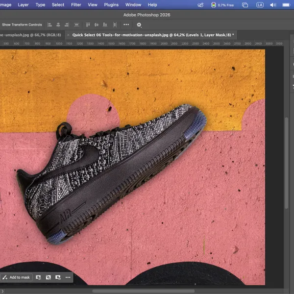
Task: Open the Image menu
Action: [5, 5]
